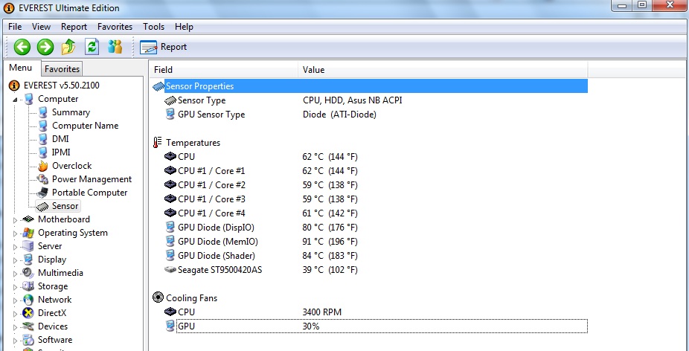
Task: Select the 3400 RPM CPU fan value
Action: [322, 312]
